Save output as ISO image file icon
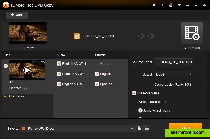210x139 pixels. click(139, 128)
